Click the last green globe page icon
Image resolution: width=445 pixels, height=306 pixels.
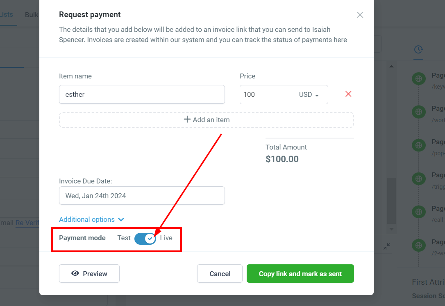click(419, 245)
